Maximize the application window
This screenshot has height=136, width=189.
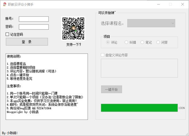click(170, 4)
